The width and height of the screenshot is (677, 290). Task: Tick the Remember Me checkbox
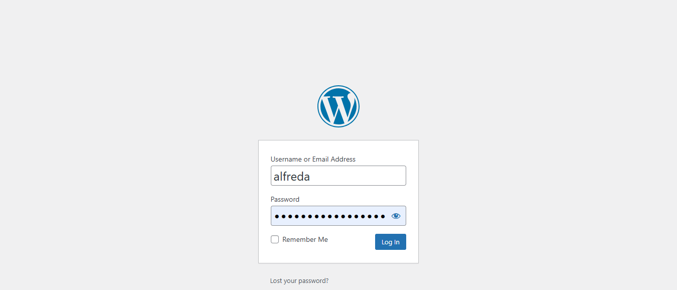(275, 239)
